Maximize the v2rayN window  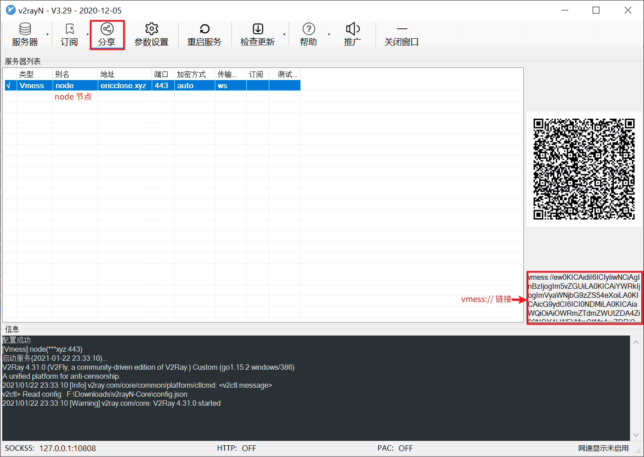click(x=596, y=10)
